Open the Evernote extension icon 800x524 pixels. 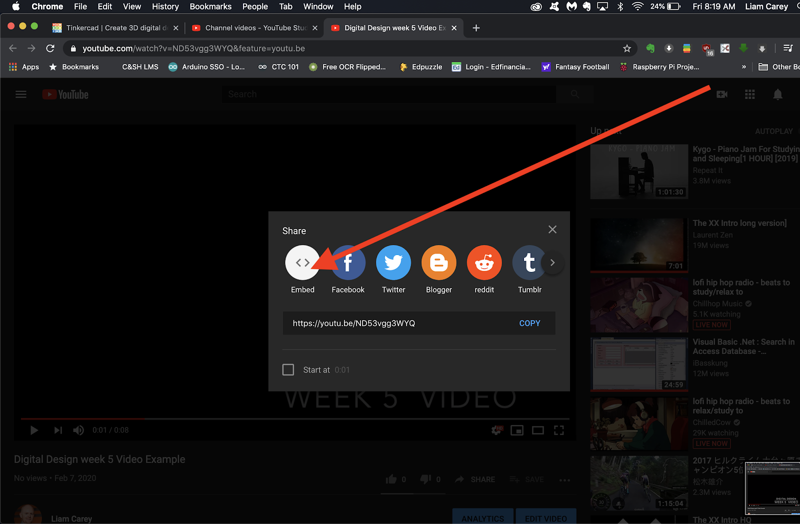pos(650,48)
